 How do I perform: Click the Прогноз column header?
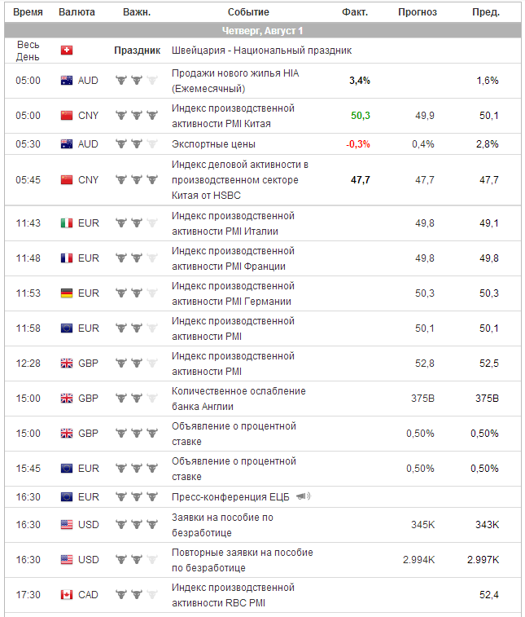(417, 12)
